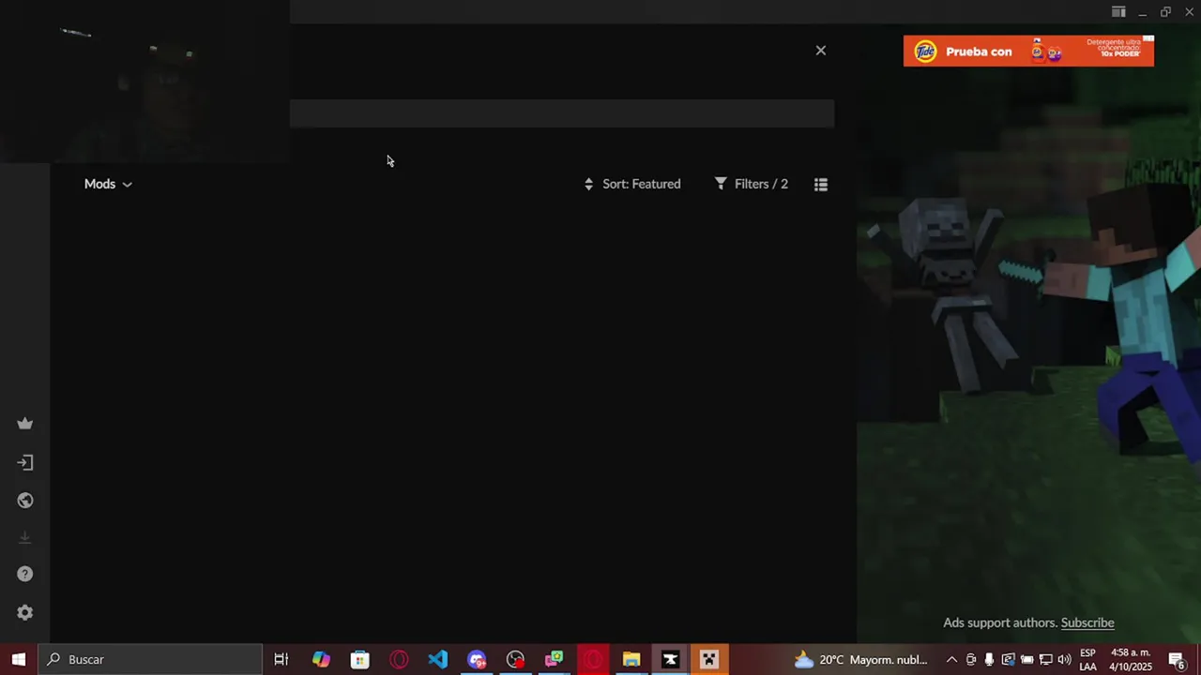
Task: Click the globe icon in sidebar
Action: tap(25, 501)
